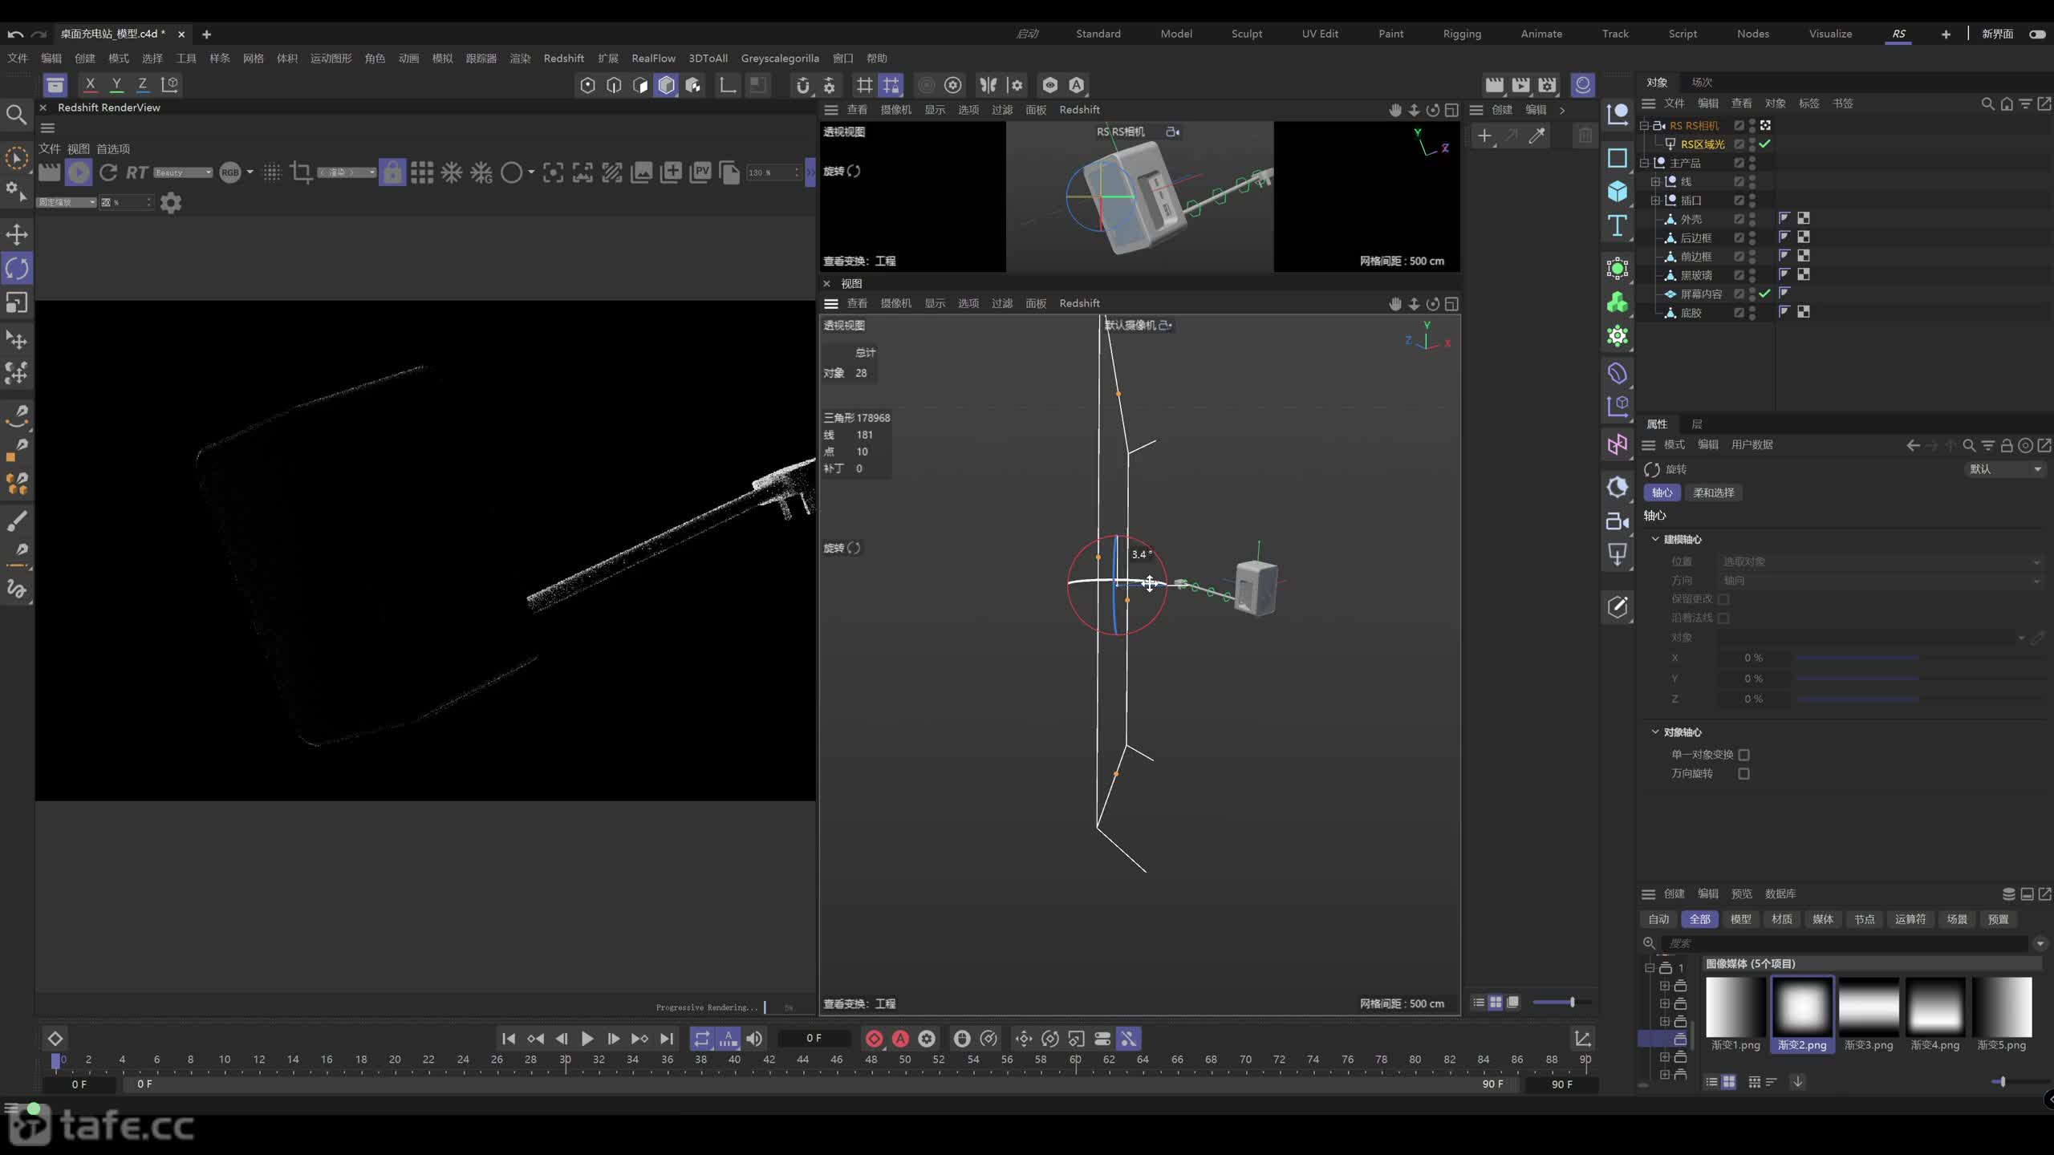Toggle the 沿着法线 checkbox
Image resolution: width=2054 pixels, height=1155 pixels.
point(1723,618)
